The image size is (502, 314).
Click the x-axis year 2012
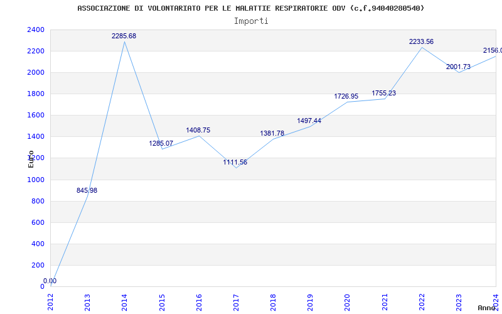(x=51, y=302)
